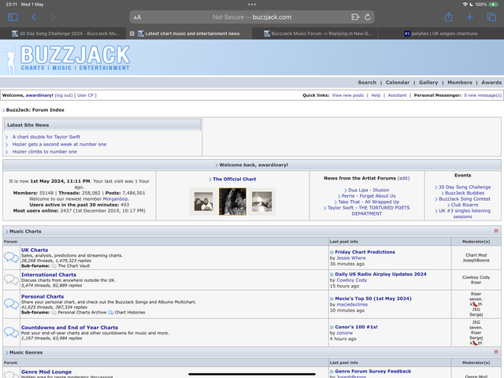504x378 pixels.
Task: Tap the address bar showing buzzjack.com
Action: [252, 17]
